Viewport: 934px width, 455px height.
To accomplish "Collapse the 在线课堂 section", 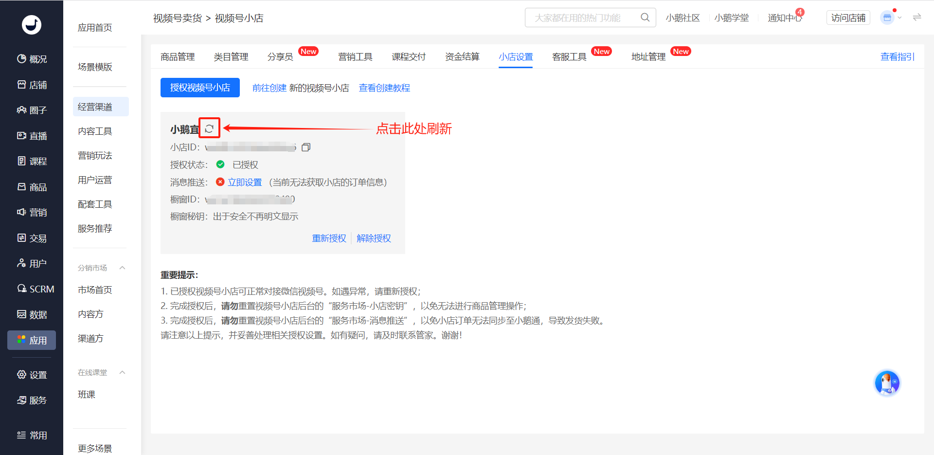I will point(123,372).
